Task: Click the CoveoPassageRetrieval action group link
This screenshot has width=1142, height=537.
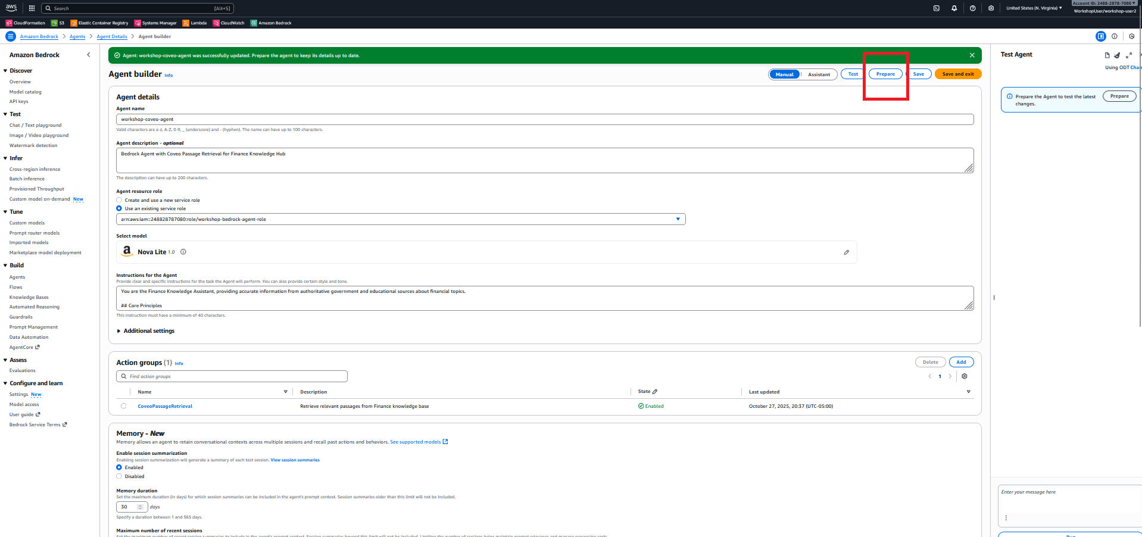Action: 165,406
